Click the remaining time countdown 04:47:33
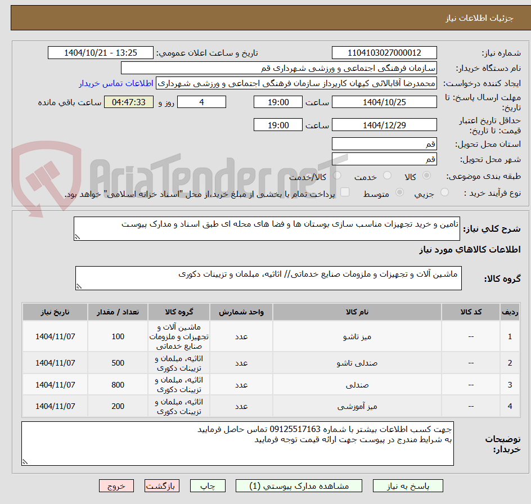531x504 pixels. coord(129,102)
